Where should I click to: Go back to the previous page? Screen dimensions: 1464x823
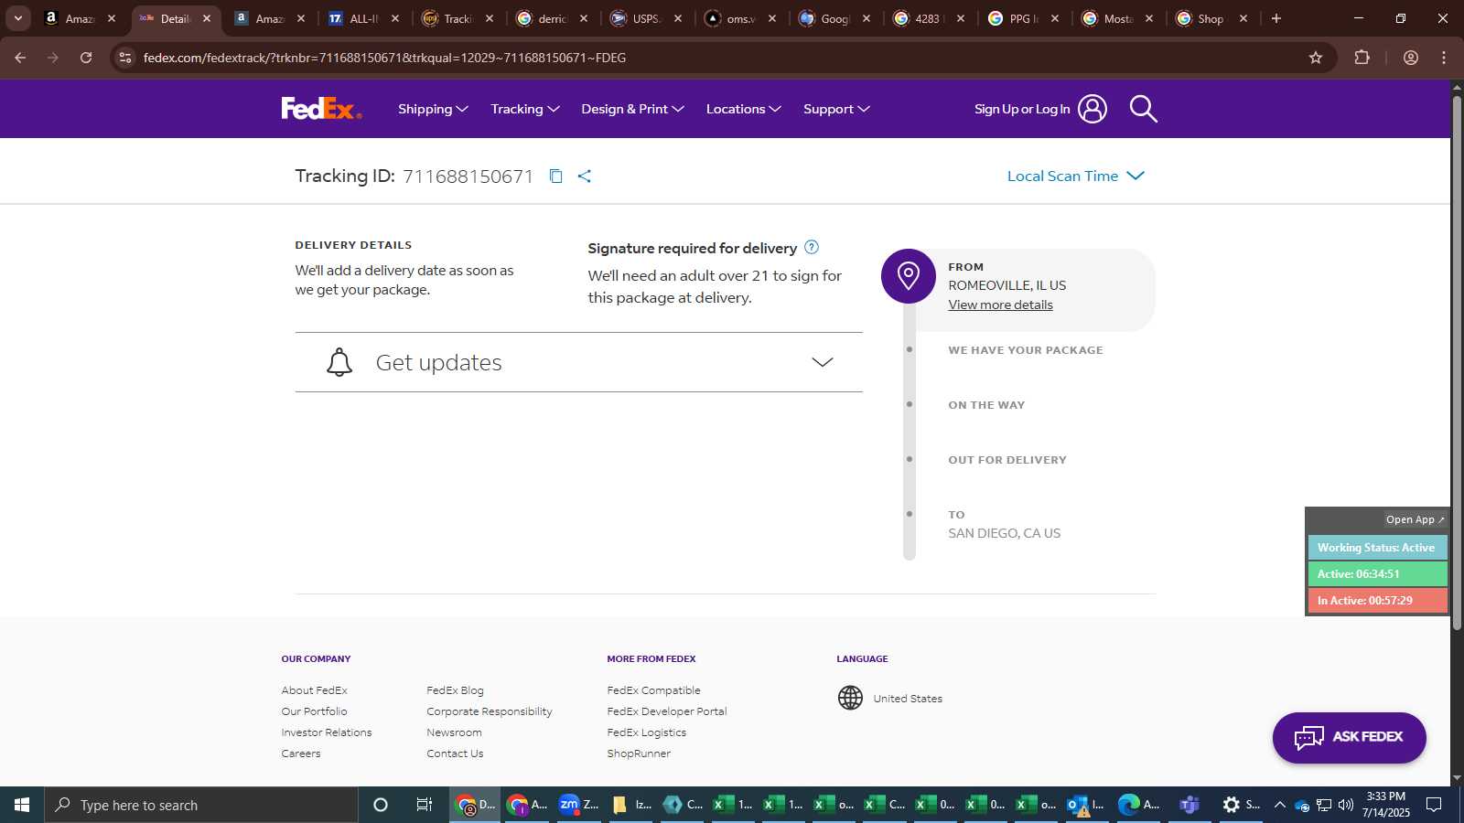(20, 58)
